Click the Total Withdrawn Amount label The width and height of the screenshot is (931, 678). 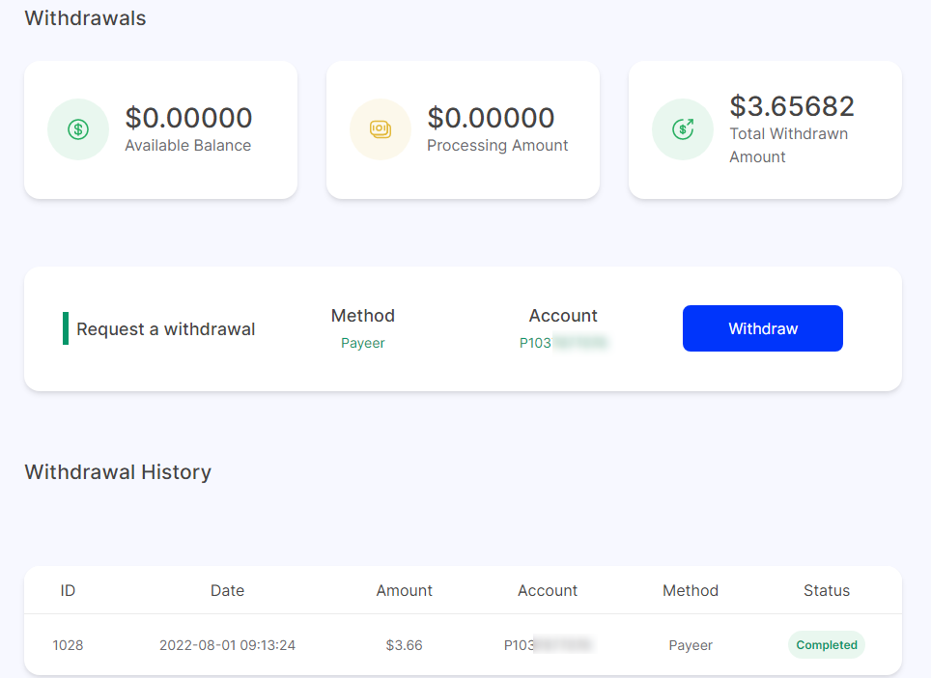tap(788, 146)
